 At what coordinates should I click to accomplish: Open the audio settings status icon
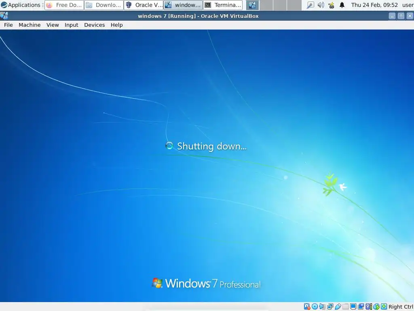(x=322, y=307)
